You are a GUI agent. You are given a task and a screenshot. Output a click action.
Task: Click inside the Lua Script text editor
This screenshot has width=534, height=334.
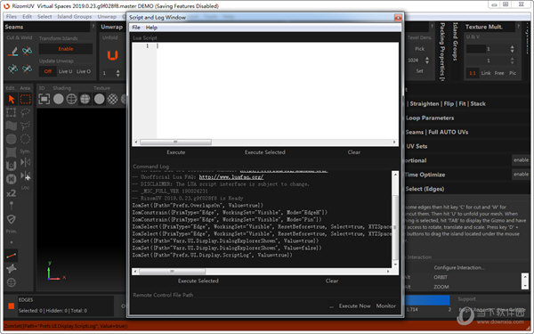point(277,90)
